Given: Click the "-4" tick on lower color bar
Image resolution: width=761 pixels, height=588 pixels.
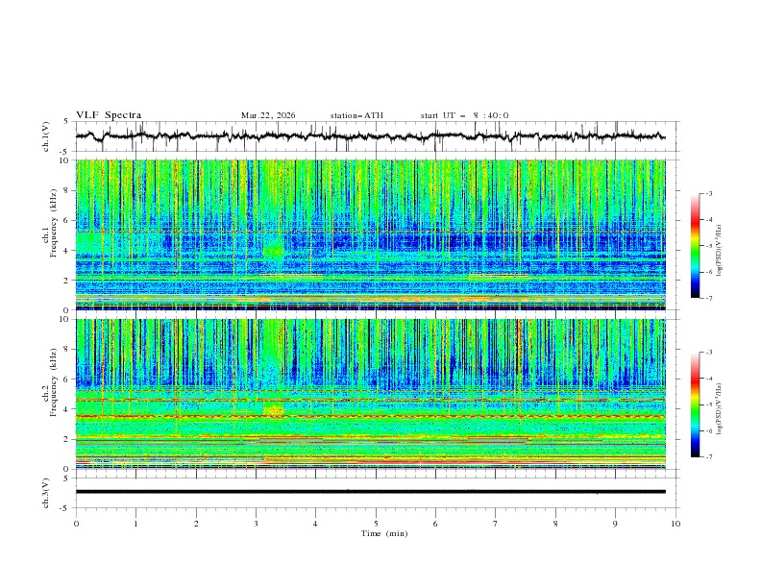Looking at the screenshot, I should (x=709, y=379).
